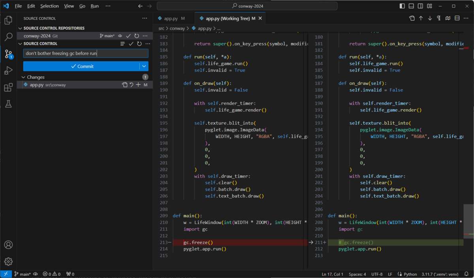Open the Testing beaker panel
Viewport: 474px width, 278px height.
click(x=8, y=104)
